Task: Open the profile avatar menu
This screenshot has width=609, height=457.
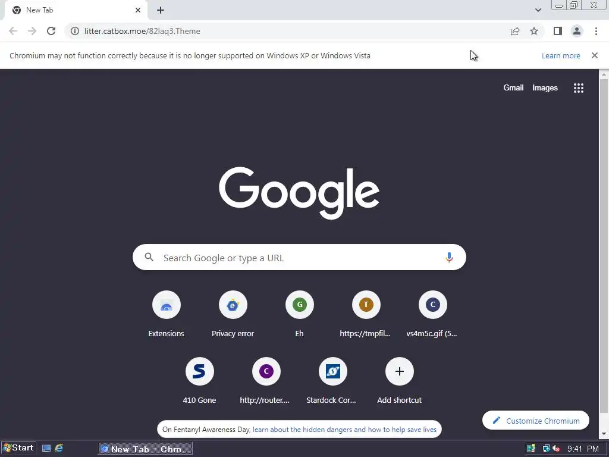Action: coord(577,31)
